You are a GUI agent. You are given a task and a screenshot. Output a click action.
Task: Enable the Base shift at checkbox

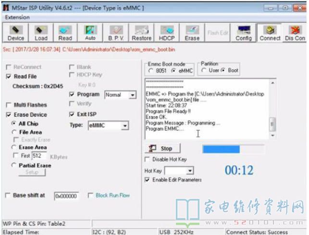pyautogui.click(x=8, y=196)
